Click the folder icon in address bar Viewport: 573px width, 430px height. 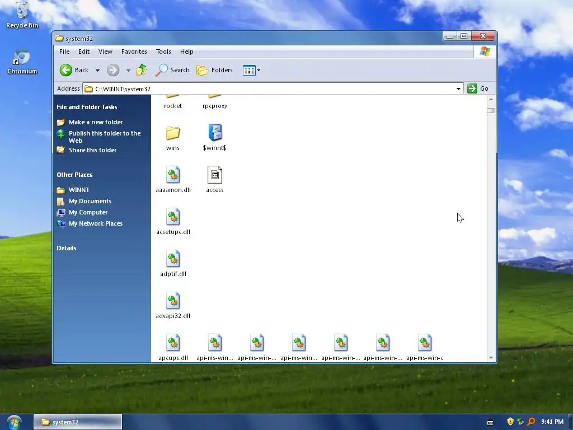click(x=88, y=89)
